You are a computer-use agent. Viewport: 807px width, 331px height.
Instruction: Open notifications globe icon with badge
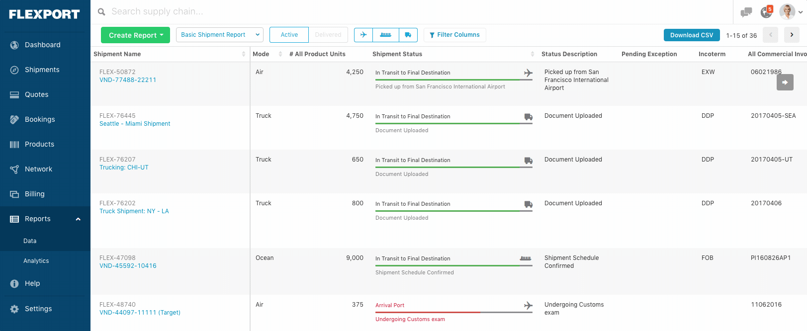(x=766, y=12)
